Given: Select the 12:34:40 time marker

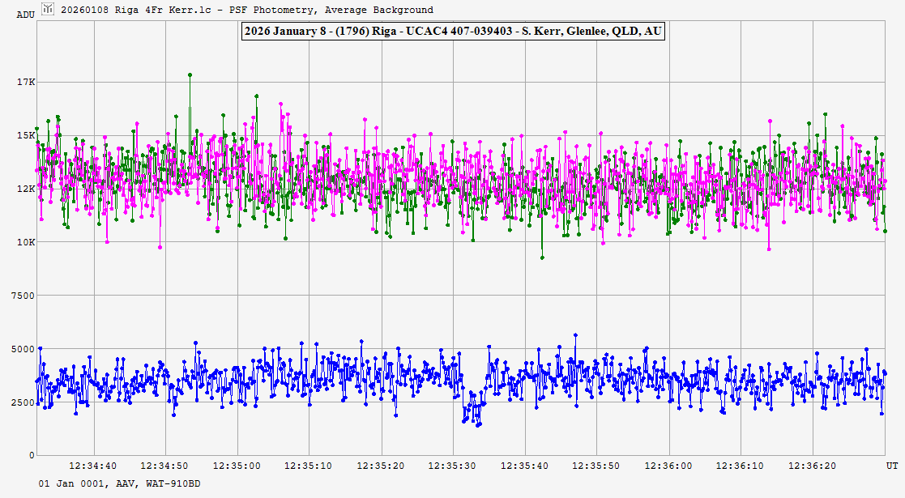Looking at the screenshot, I should [x=93, y=466].
